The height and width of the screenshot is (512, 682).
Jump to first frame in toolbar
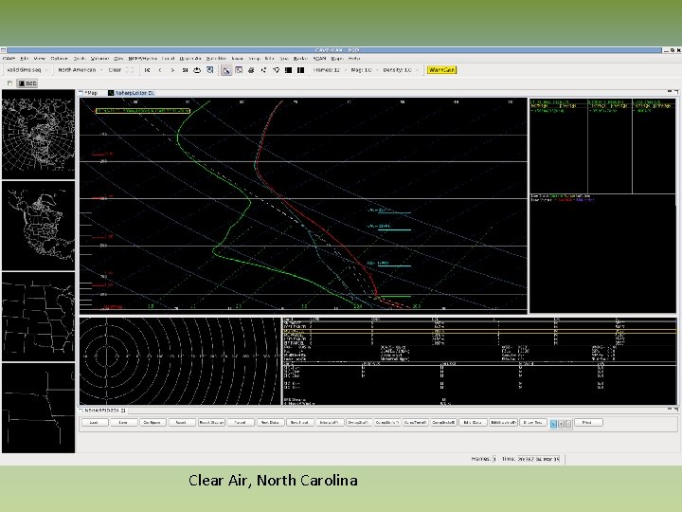coord(148,70)
